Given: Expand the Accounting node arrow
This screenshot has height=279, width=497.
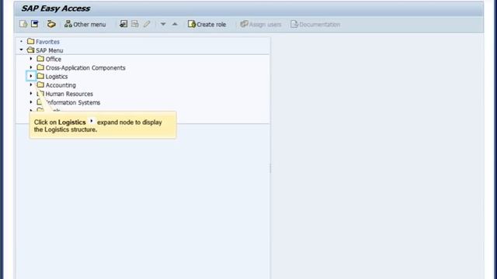Looking at the screenshot, I should pyautogui.click(x=31, y=84).
